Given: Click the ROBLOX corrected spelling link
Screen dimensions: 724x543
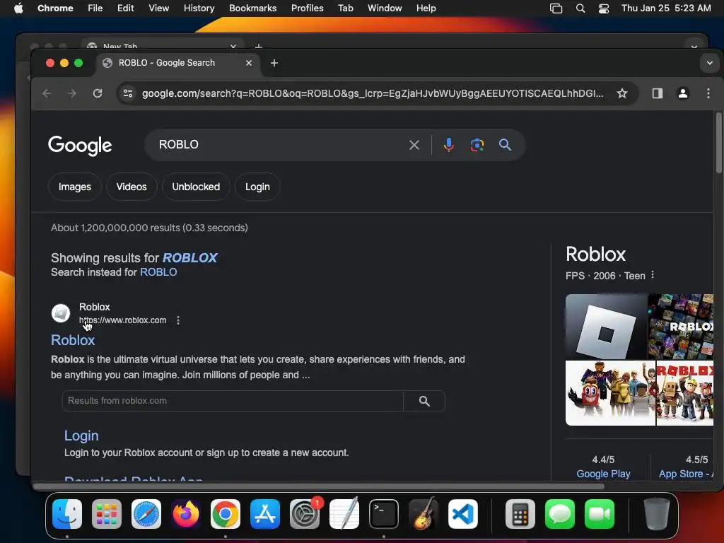Looking at the screenshot, I should point(189,257).
